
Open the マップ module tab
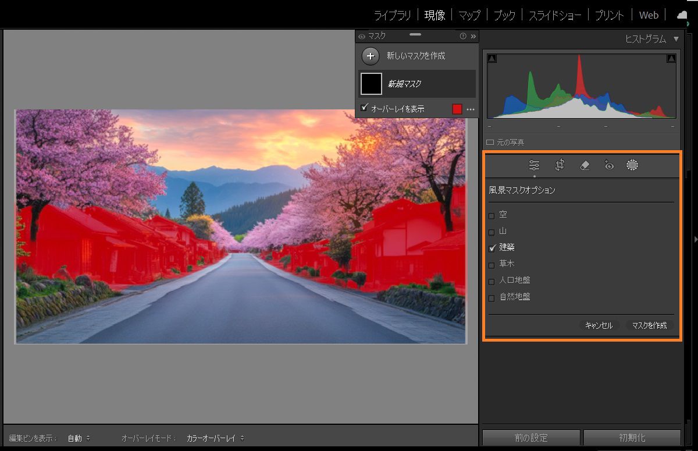click(x=469, y=15)
